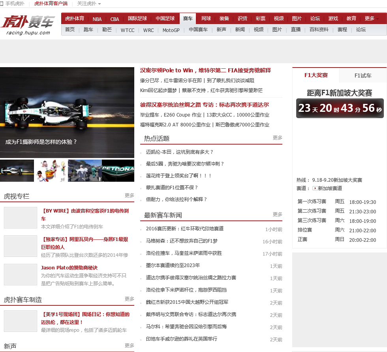Open news 2016赛历更新:红牛环取代印地赛道
The width and height of the screenshot is (387, 352).
click(185, 229)
